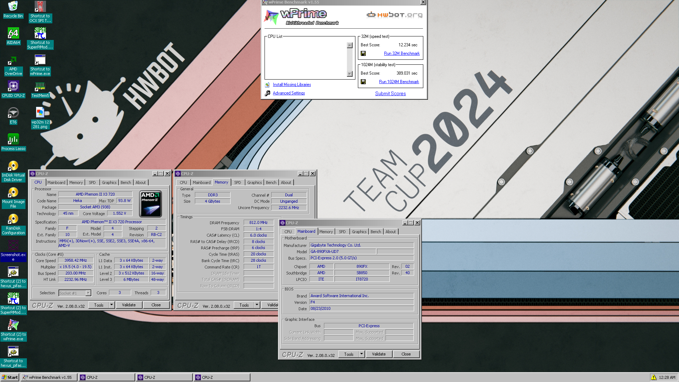Click the Install Missing Libraries icon
The height and width of the screenshot is (382, 679).
[x=267, y=85]
